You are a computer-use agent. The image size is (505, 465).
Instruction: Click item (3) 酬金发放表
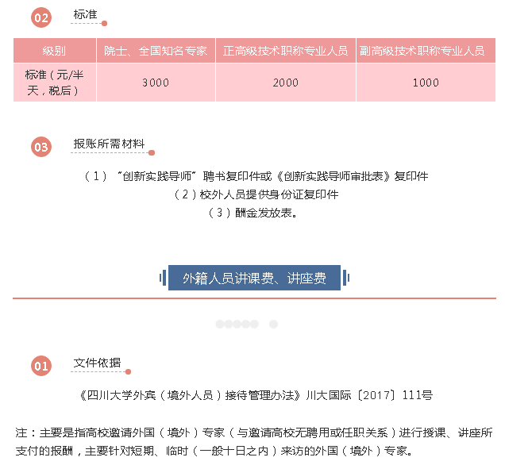point(253,213)
